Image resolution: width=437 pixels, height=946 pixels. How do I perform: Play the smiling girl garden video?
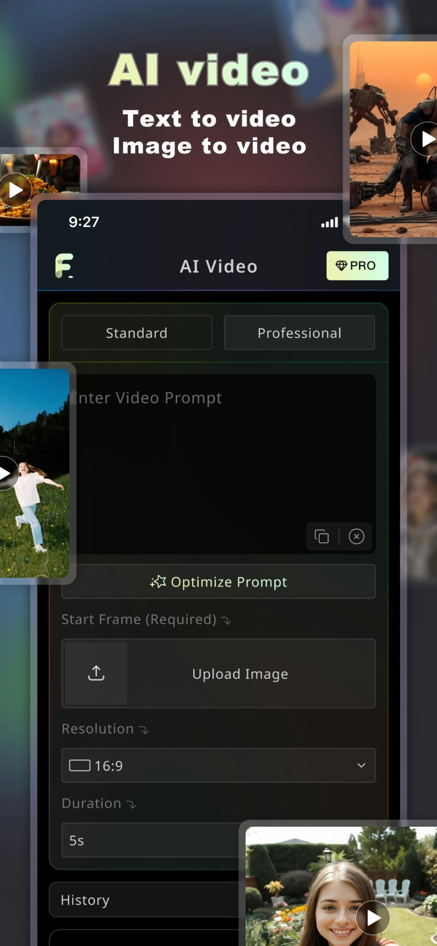point(373,918)
